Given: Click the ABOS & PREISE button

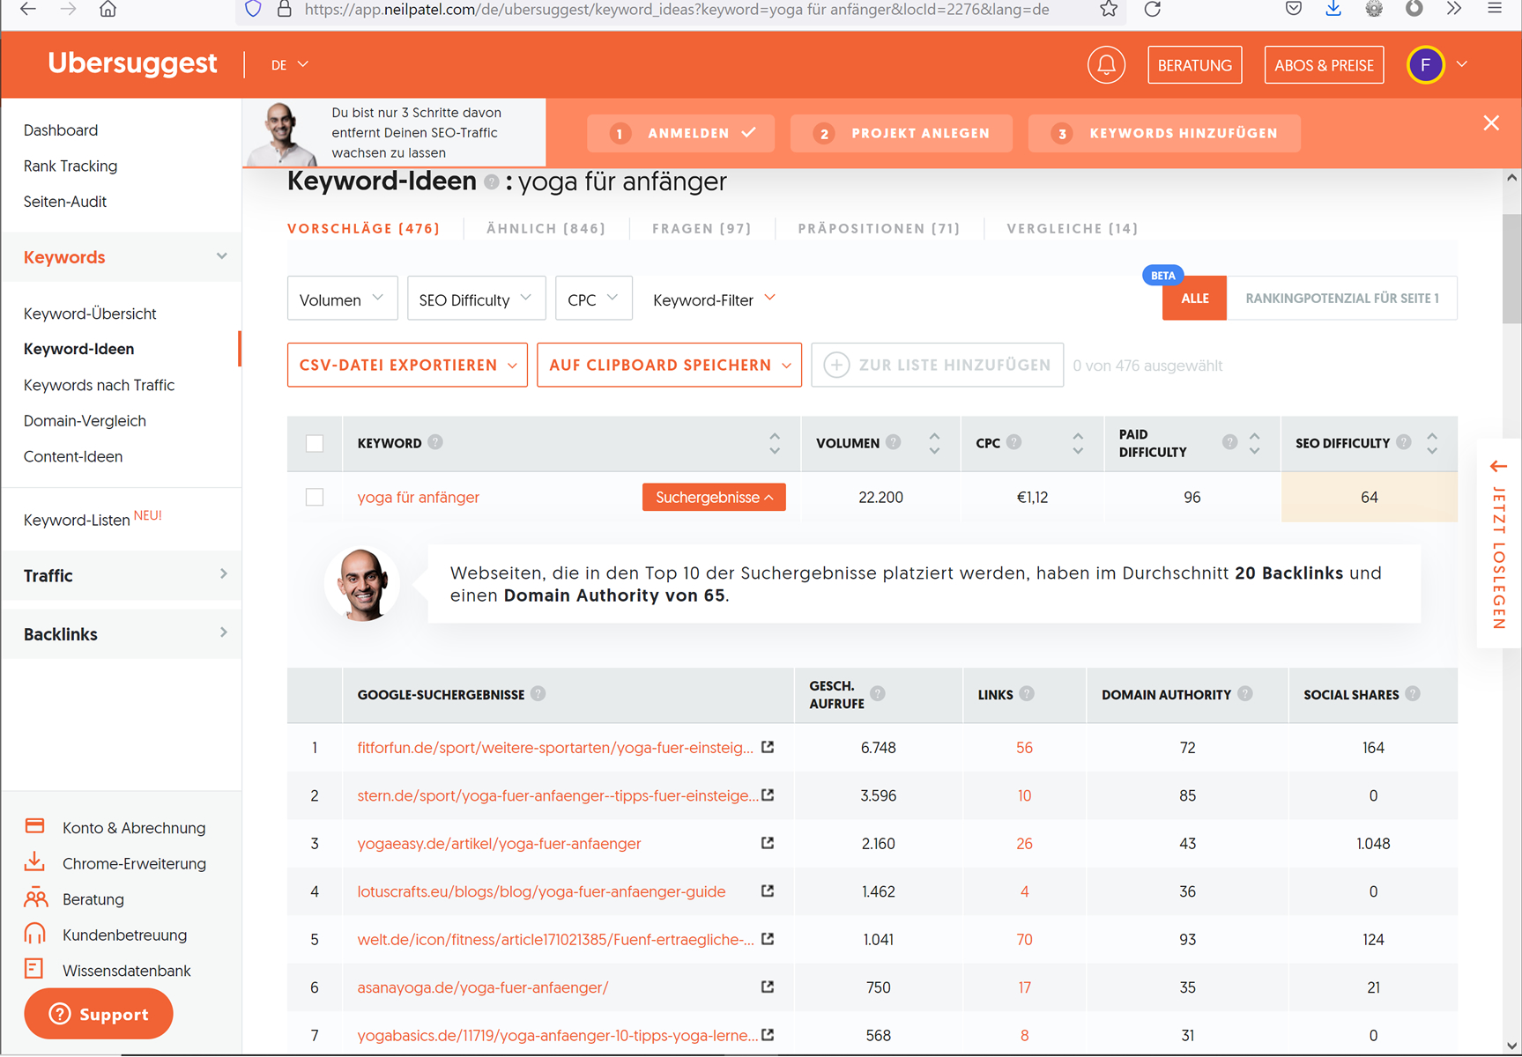Looking at the screenshot, I should (1324, 65).
